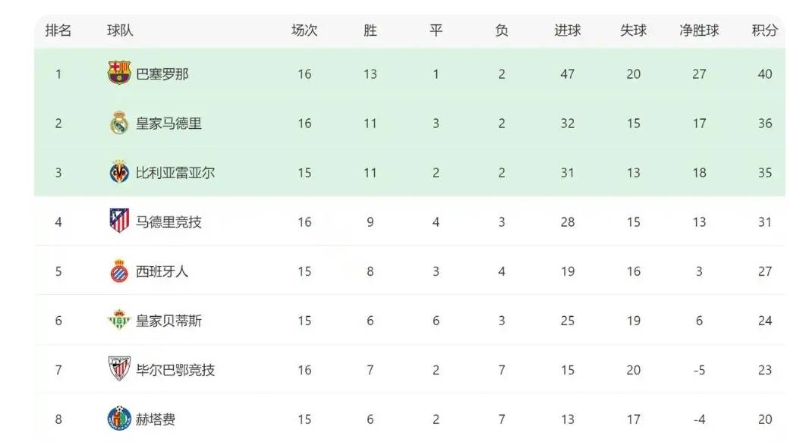Click the 进球 column header
The height and width of the screenshot is (448, 809).
click(567, 31)
